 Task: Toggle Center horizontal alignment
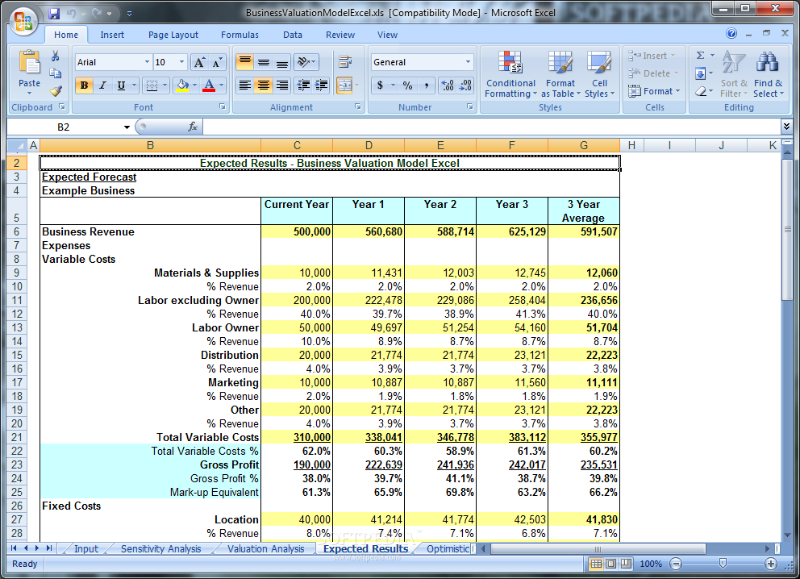[x=263, y=85]
